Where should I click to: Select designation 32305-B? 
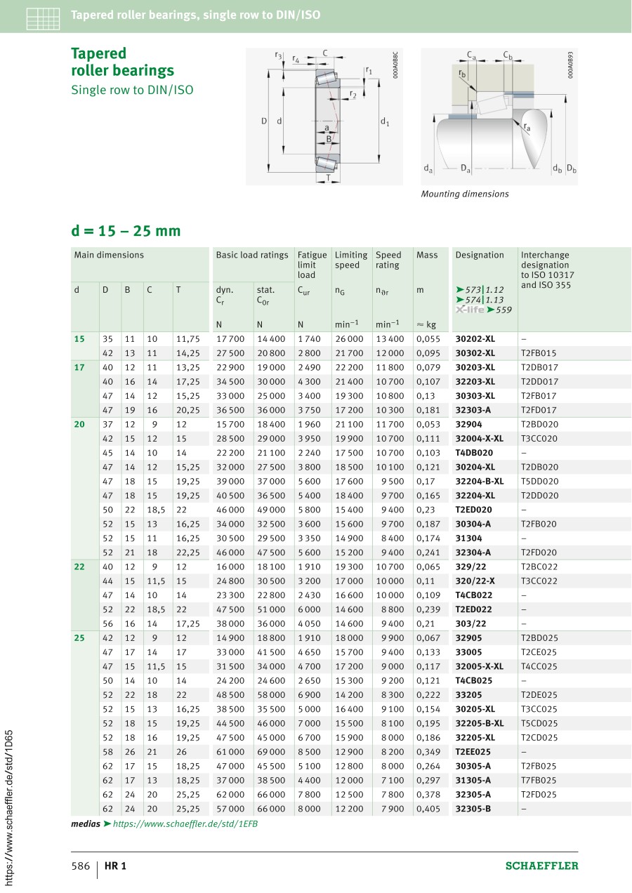473,809
